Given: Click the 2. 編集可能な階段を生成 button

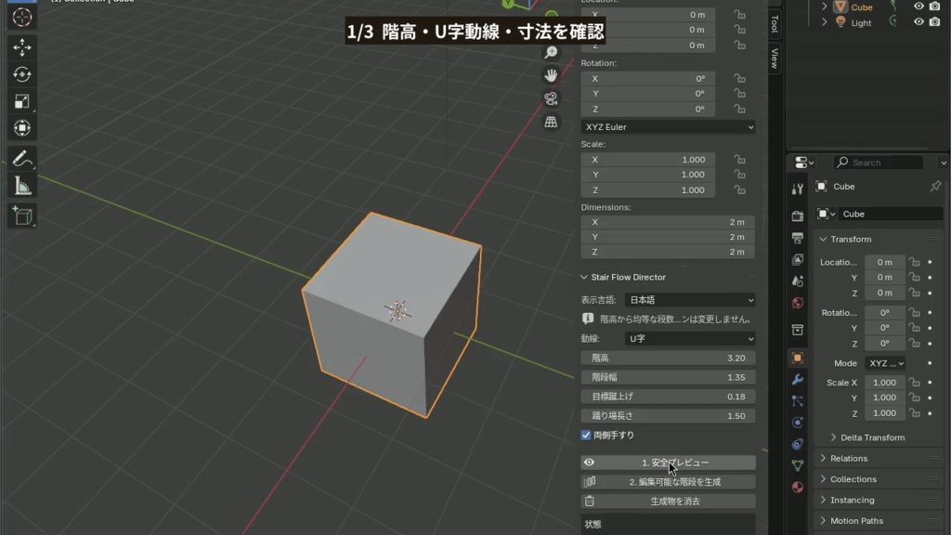Looking at the screenshot, I should pos(668,482).
